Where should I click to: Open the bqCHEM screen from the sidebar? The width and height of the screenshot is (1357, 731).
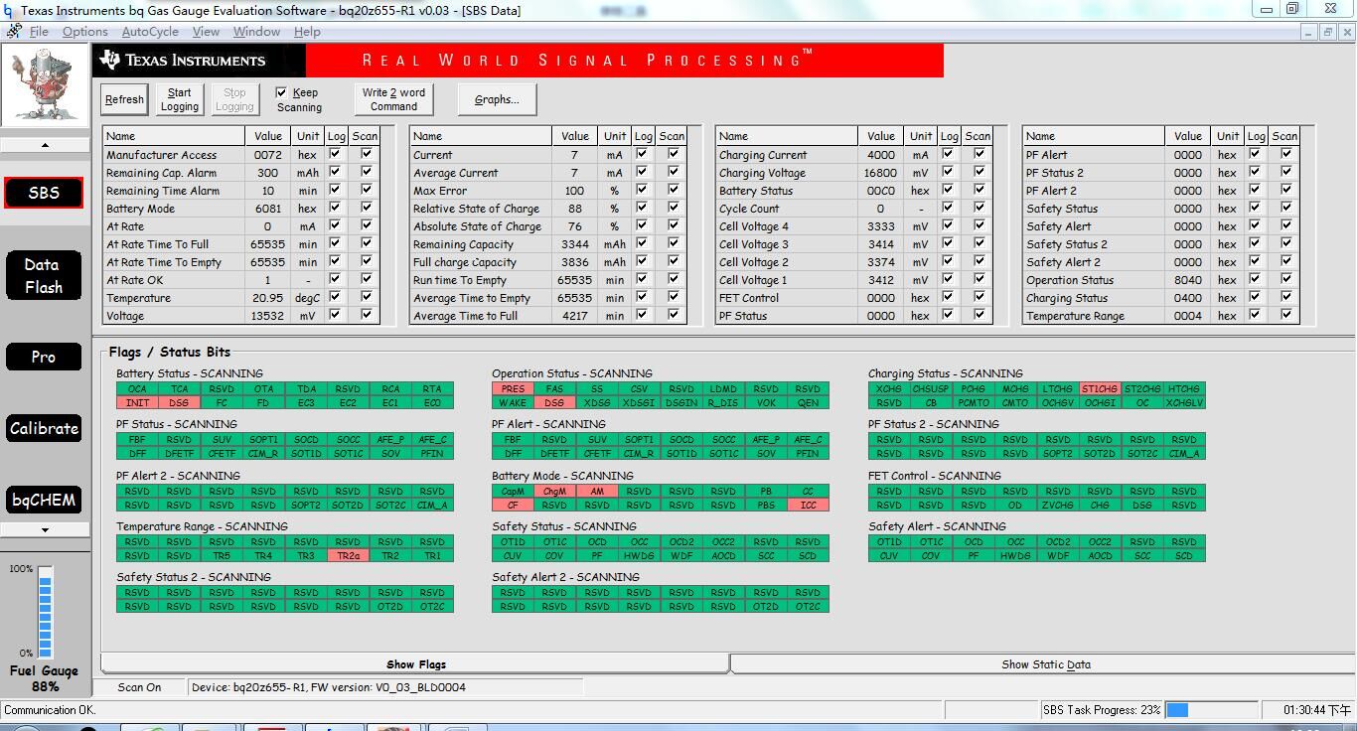44,500
